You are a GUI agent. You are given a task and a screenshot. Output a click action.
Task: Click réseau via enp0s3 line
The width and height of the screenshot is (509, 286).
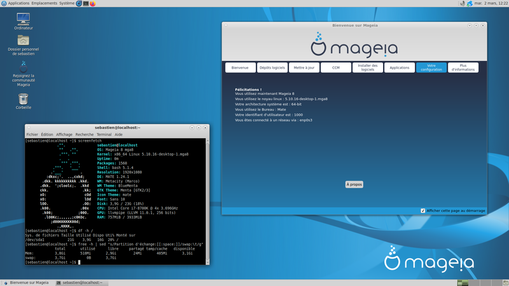[x=274, y=120]
